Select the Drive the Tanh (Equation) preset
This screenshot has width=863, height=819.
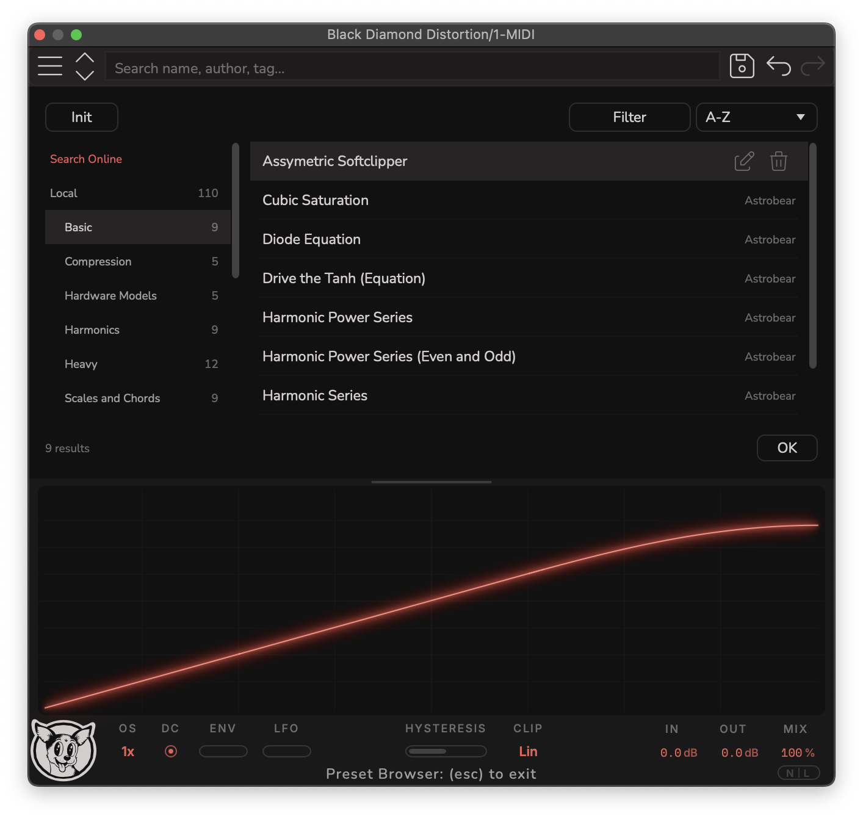coord(529,278)
